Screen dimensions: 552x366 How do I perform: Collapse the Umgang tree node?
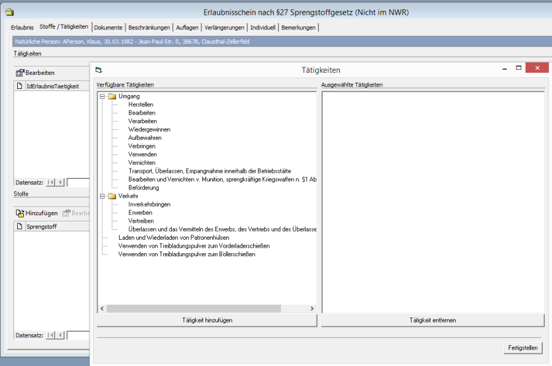tap(102, 97)
